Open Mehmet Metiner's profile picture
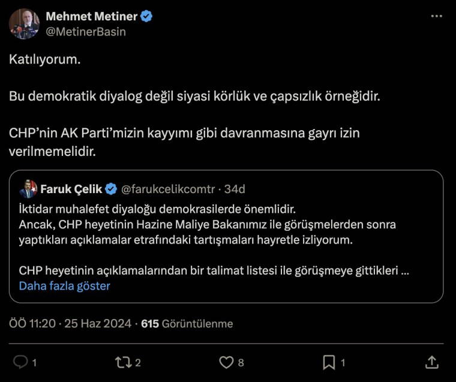The image size is (456, 382). click(x=24, y=24)
